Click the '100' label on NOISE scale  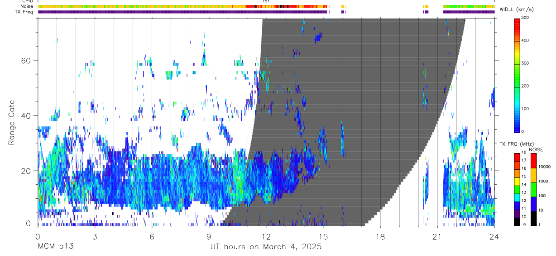(x=543, y=196)
